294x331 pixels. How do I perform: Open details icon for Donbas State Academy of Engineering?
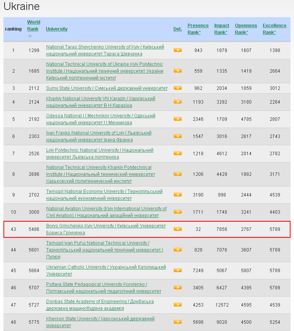coord(178,305)
